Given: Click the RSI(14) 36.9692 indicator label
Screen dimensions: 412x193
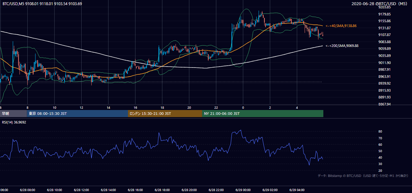Looking at the screenshot, I should (x=14, y=123).
